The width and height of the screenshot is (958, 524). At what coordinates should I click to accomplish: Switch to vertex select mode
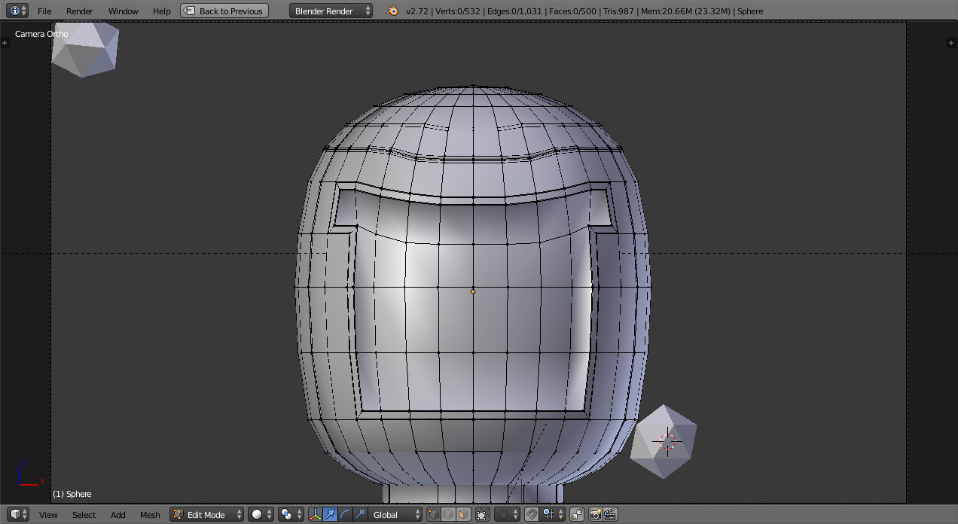click(x=434, y=514)
